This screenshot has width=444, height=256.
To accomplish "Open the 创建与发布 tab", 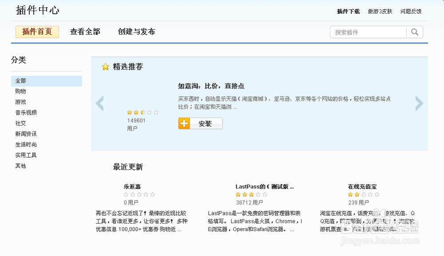I will pos(136,32).
